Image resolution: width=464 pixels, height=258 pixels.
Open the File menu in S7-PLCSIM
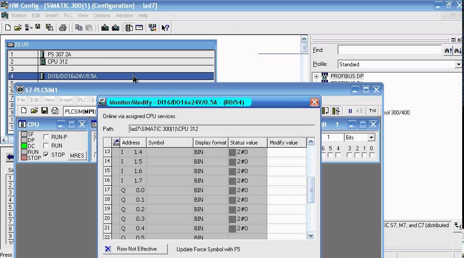tap(21, 100)
